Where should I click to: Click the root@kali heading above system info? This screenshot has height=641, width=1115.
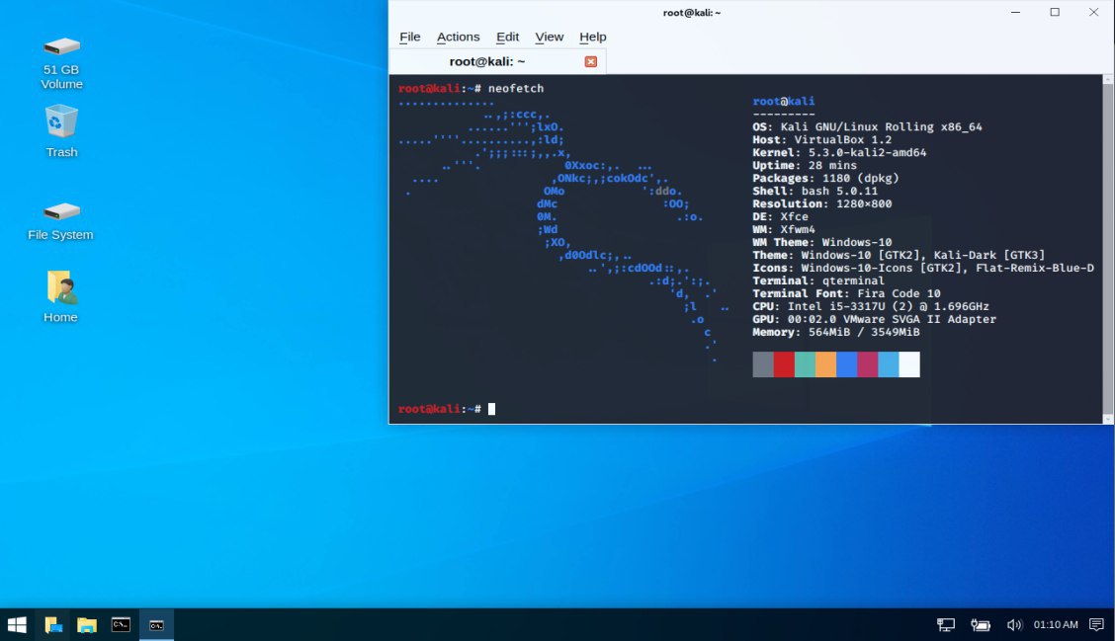pyautogui.click(x=784, y=101)
